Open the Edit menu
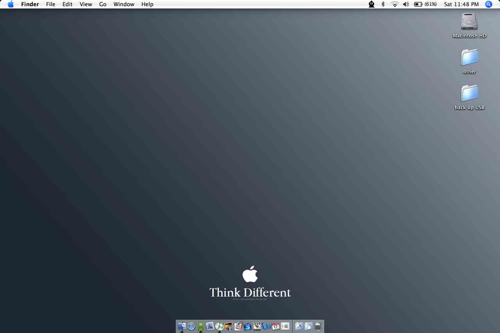The image size is (500, 333). (x=68, y=4)
